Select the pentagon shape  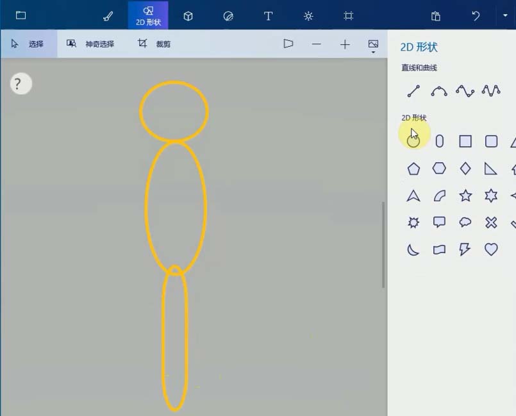(x=413, y=169)
